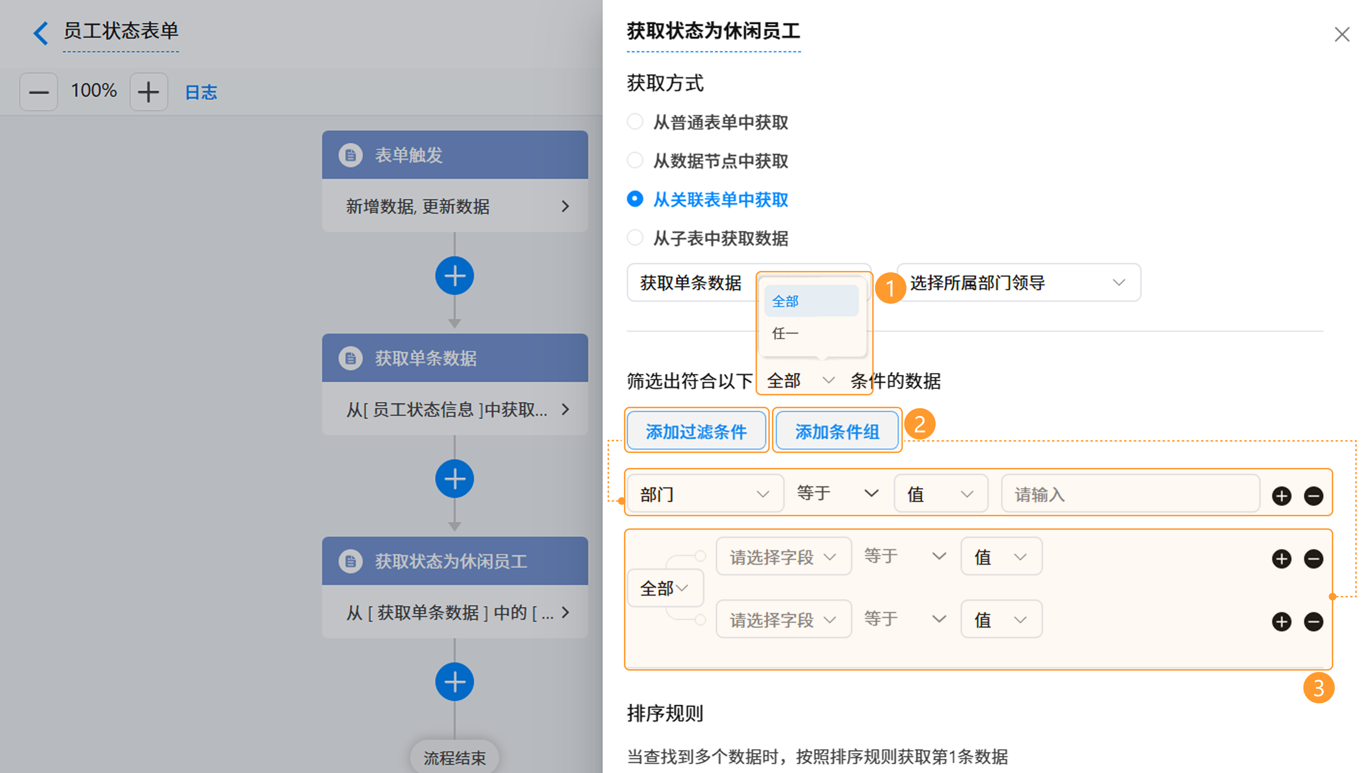Click the 员工状态表单 title text

point(121,31)
